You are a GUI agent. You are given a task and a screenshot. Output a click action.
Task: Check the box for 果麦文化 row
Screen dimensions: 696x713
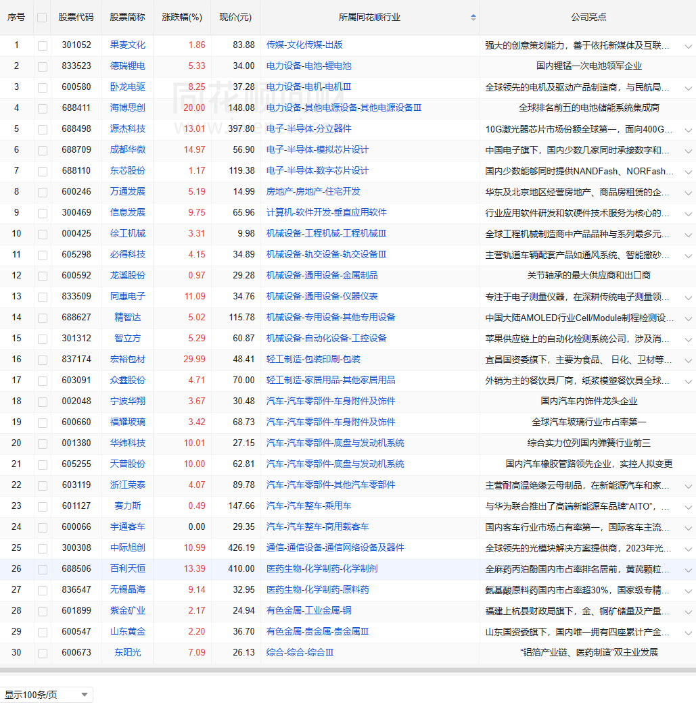(x=43, y=45)
